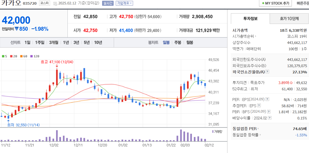Open the 빠른주문 quick order link
The width and height of the screenshot is (309, 153).
(x=303, y=3)
